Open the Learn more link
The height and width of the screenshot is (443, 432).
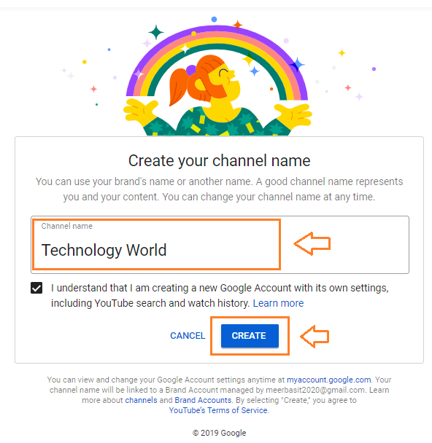(278, 303)
